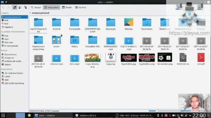Toggle Vista previa preview mode
The width and height of the screenshot is (211, 118).
pos(51,8)
